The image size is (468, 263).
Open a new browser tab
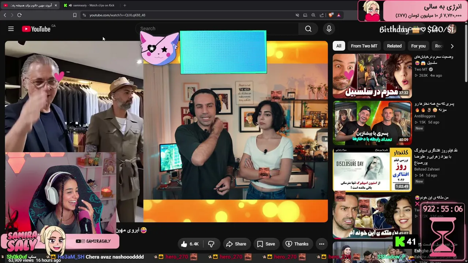(x=125, y=5)
